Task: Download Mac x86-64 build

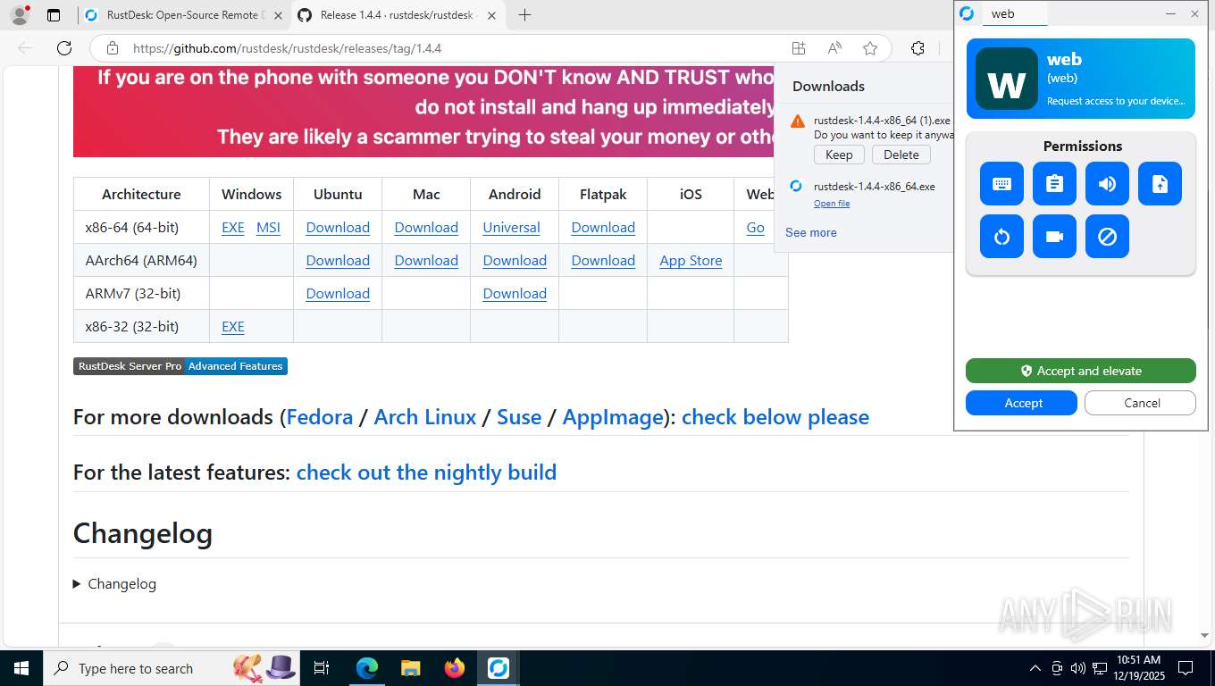Action: (x=426, y=228)
